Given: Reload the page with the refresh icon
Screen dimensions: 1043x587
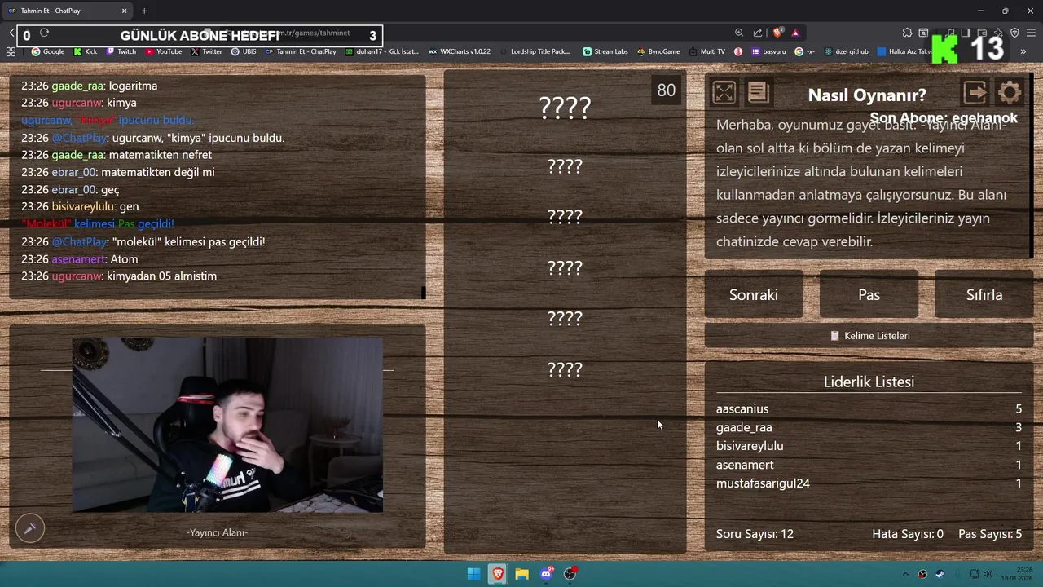Looking at the screenshot, I should (x=44, y=33).
